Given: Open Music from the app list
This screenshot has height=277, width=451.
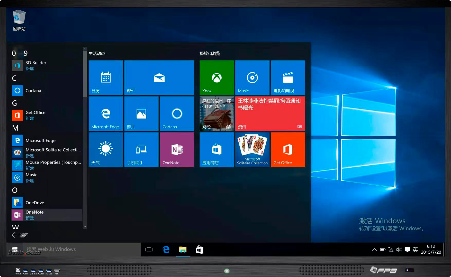Looking at the screenshot, I should (x=47, y=178).
